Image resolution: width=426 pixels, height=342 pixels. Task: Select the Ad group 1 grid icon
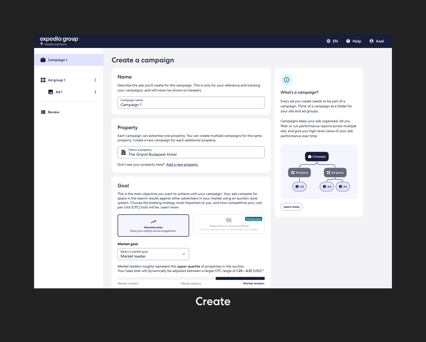click(x=43, y=80)
